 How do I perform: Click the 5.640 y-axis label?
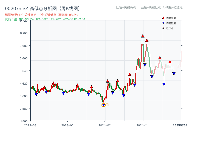tap(24, 71)
